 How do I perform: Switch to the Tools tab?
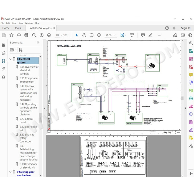[x=18, y=28]
